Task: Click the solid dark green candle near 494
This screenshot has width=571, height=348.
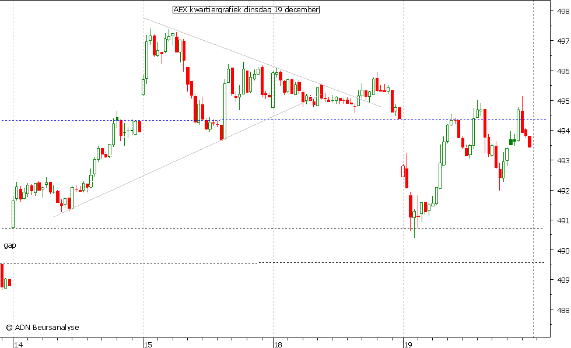Action: (x=511, y=142)
